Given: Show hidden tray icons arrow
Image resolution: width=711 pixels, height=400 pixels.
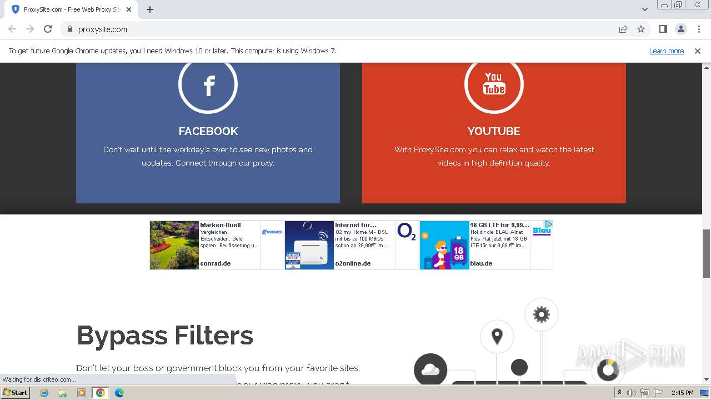Looking at the screenshot, I should [x=619, y=393].
